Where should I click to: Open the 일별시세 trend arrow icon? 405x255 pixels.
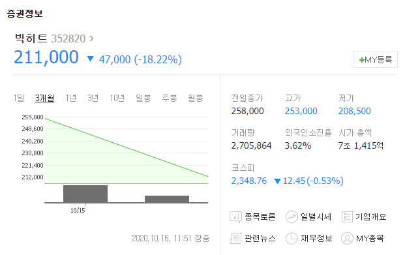(292, 217)
